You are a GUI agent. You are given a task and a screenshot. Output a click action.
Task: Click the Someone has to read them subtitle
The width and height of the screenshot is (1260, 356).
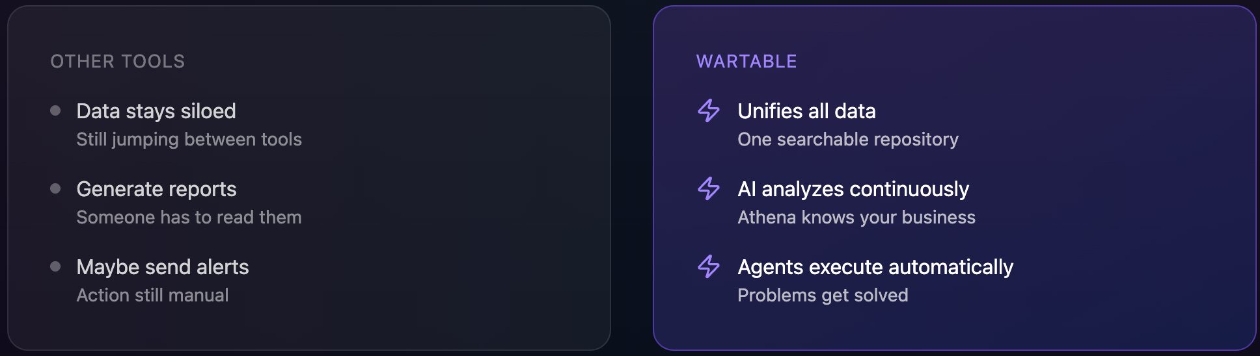pos(189,217)
